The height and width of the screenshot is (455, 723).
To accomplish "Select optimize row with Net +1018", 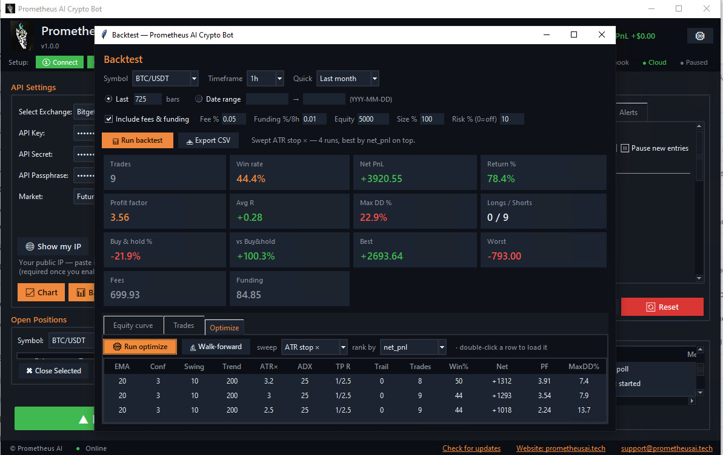I will pyautogui.click(x=355, y=410).
